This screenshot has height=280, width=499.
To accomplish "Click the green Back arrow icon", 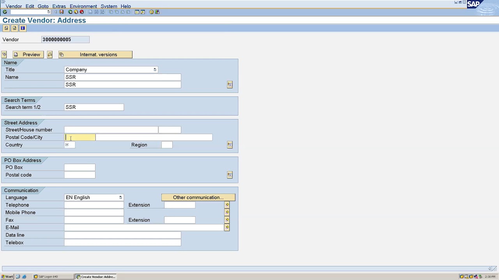I will pyautogui.click(x=70, y=12).
